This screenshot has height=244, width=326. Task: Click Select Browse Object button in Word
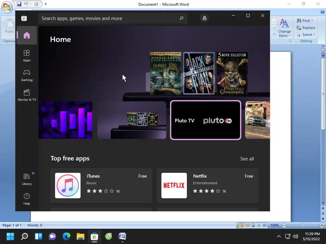(323, 213)
